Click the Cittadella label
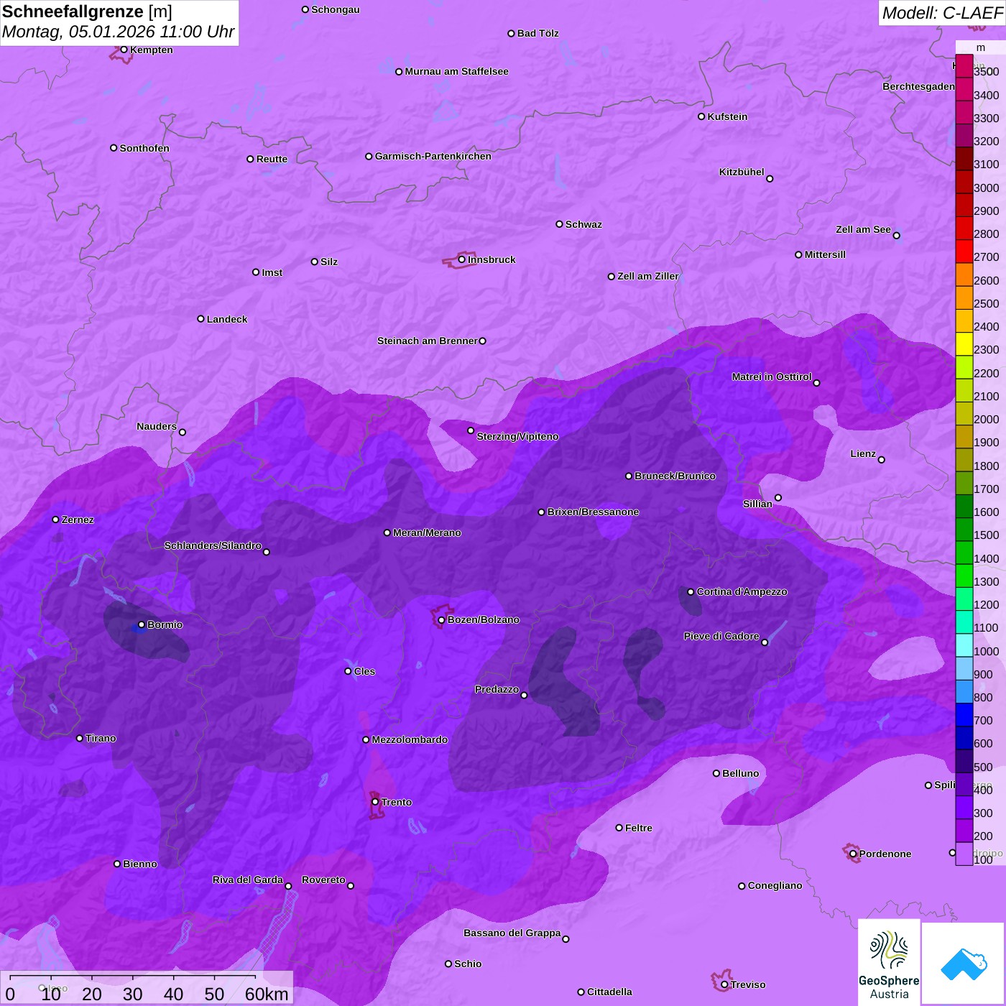The height and width of the screenshot is (1006, 1006). click(609, 992)
